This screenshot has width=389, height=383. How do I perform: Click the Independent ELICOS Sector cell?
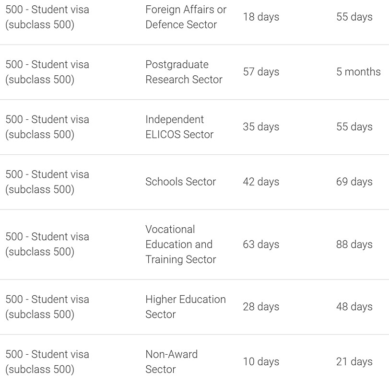pos(179,127)
